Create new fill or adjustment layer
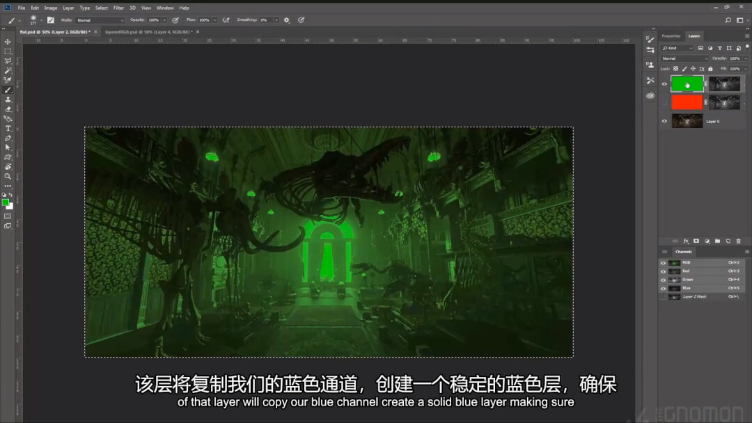This screenshot has width=752, height=423. [x=707, y=241]
